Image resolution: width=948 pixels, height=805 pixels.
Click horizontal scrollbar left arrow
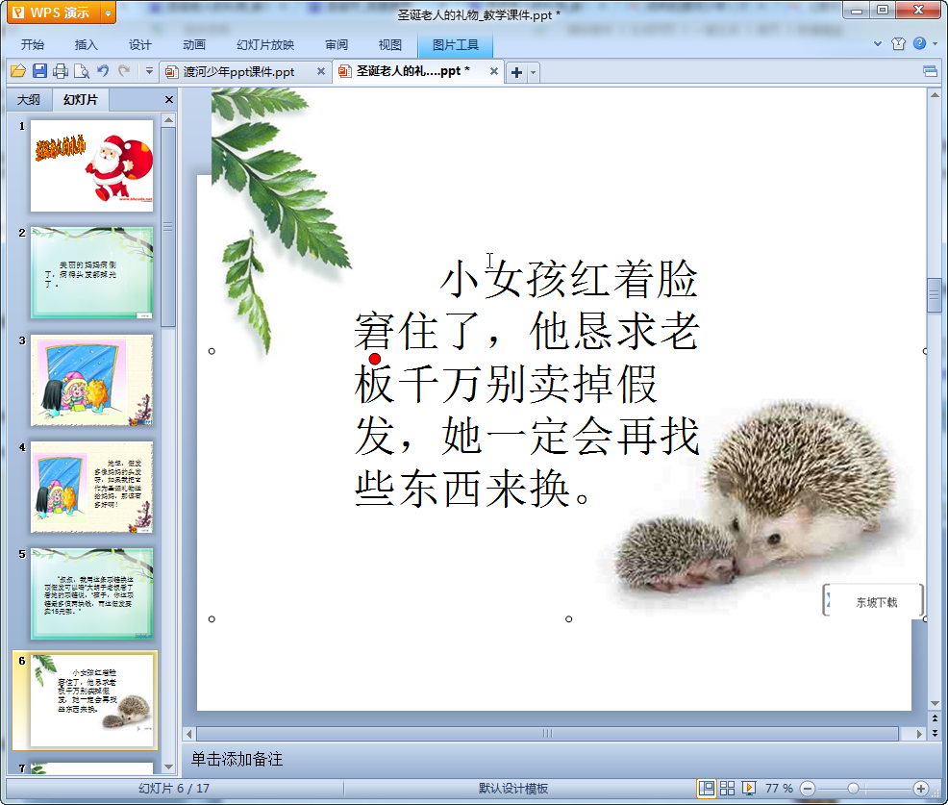pos(189,734)
